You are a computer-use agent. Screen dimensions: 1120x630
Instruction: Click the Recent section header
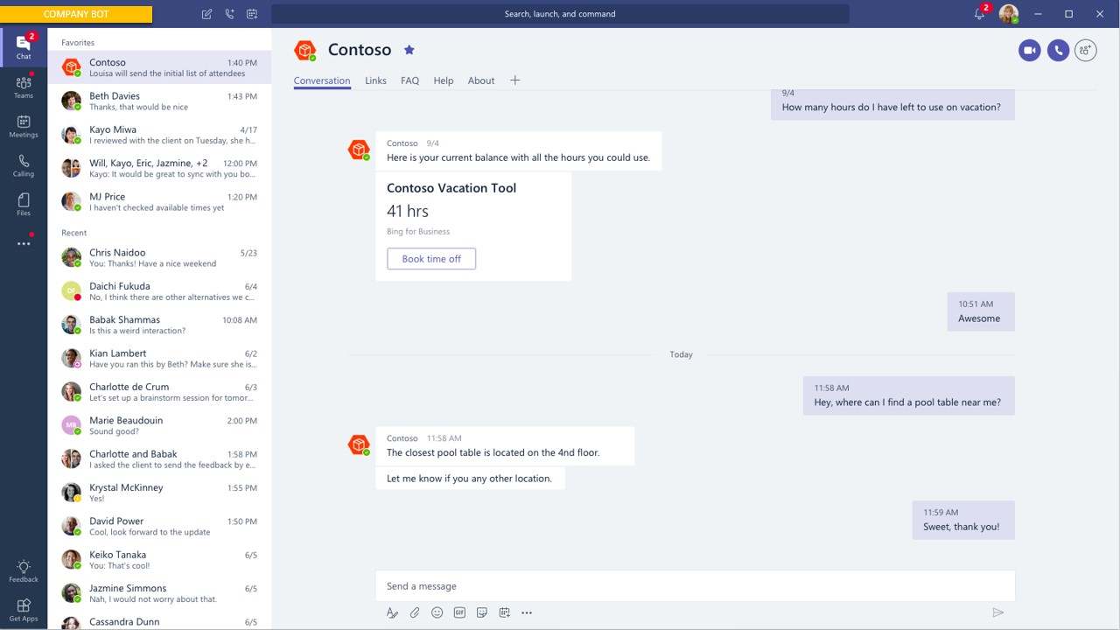(x=73, y=233)
